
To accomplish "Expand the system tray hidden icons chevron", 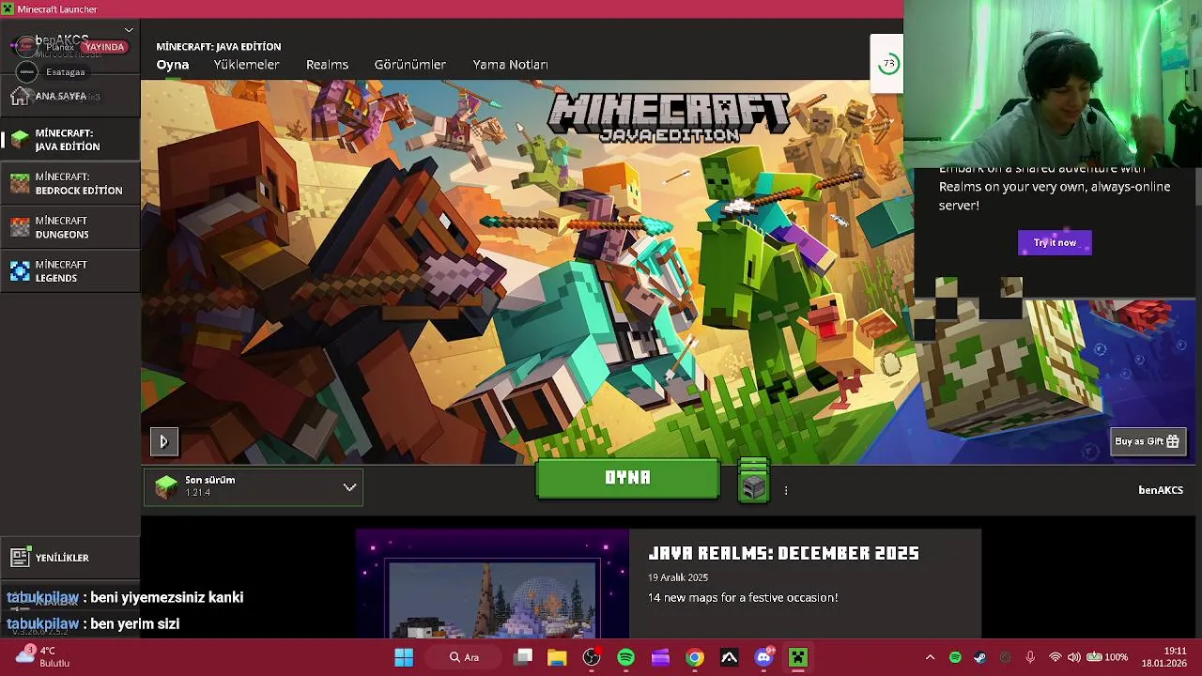I will pyautogui.click(x=930, y=657).
